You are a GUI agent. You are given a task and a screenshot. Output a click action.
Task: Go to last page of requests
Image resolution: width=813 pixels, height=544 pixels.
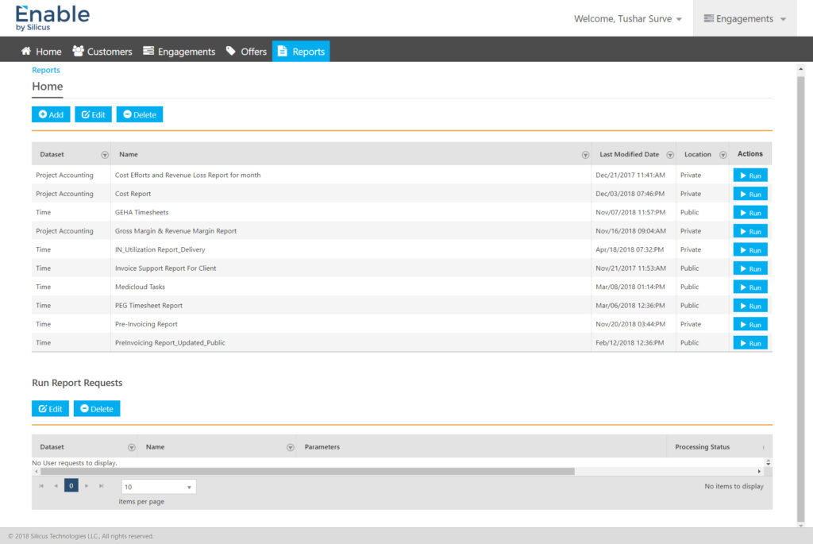coord(101,486)
